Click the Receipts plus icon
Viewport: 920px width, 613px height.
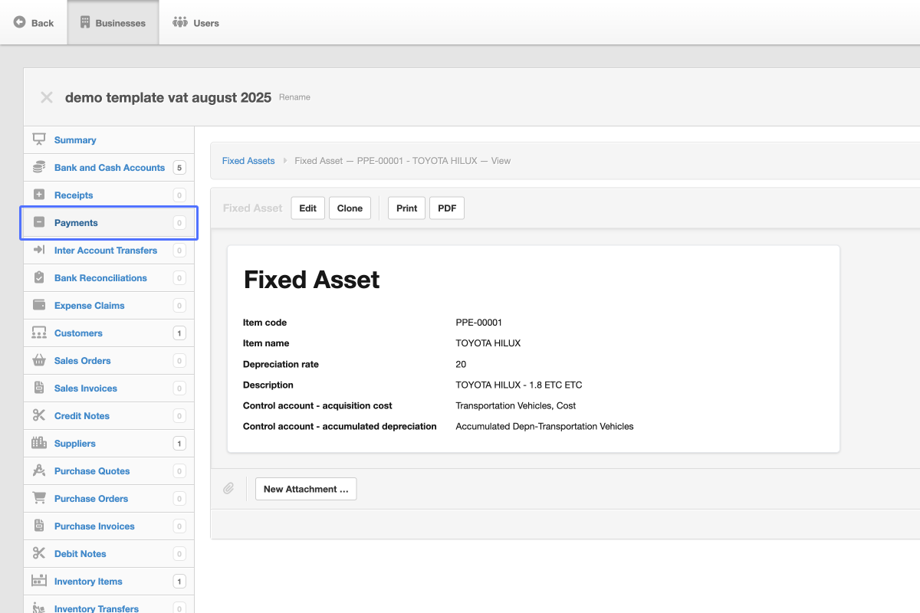(39, 195)
